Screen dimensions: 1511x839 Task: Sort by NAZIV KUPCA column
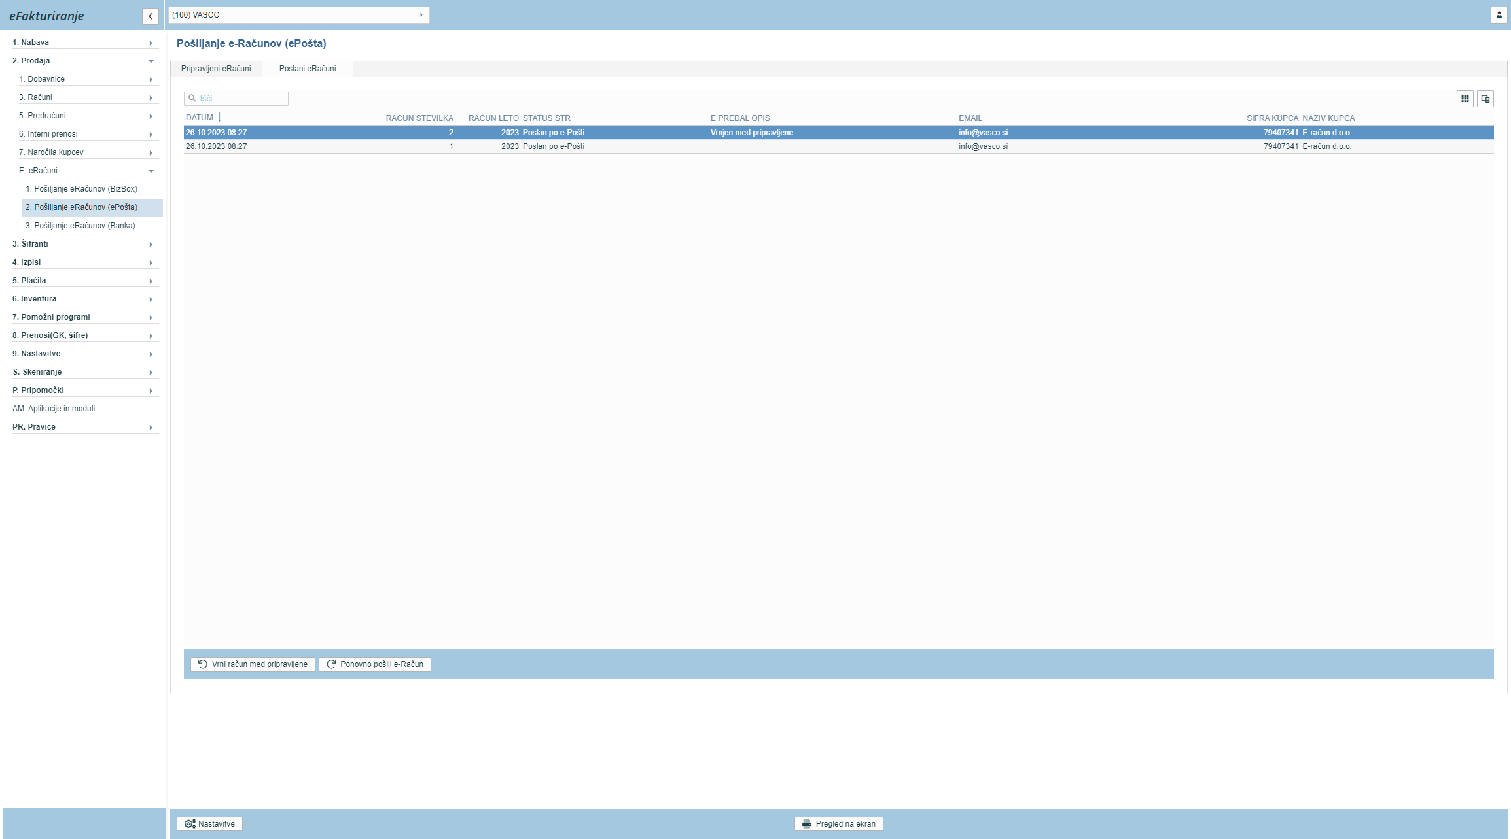(x=1328, y=118)
